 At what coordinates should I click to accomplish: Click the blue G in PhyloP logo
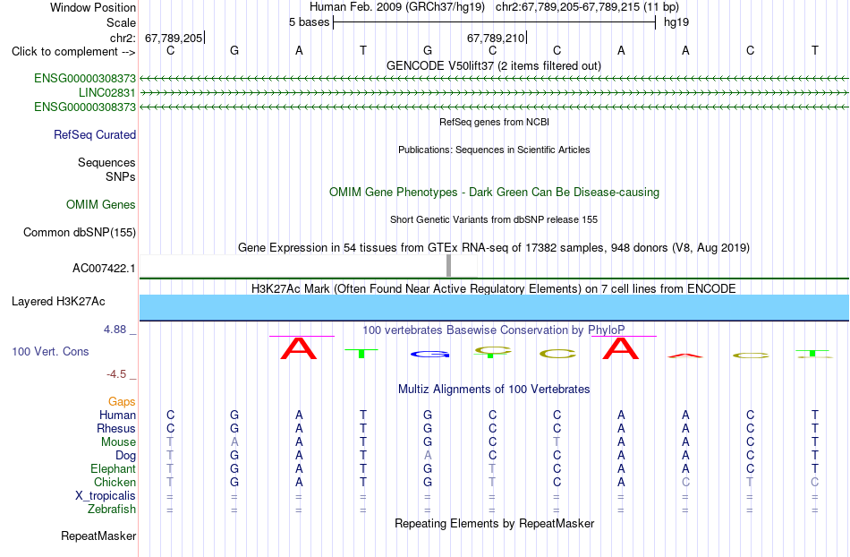(x=429, y=354)
